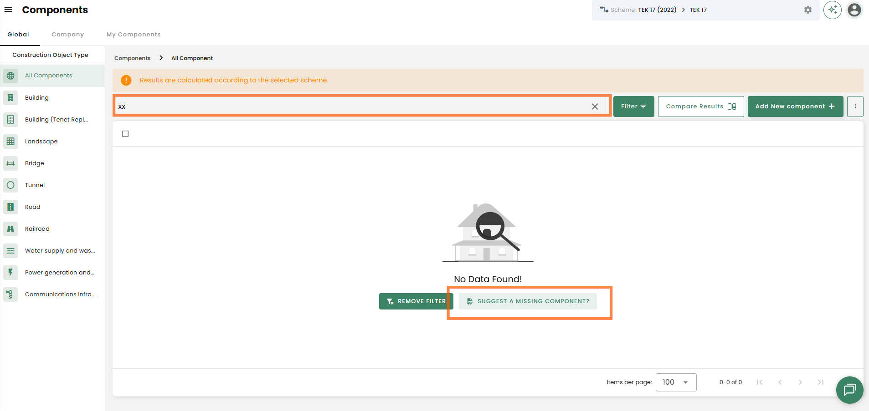Image resolution: width=869 pixels, height=411 pixels.
Task: Switch to the Company tab
Action: point(67,35)
